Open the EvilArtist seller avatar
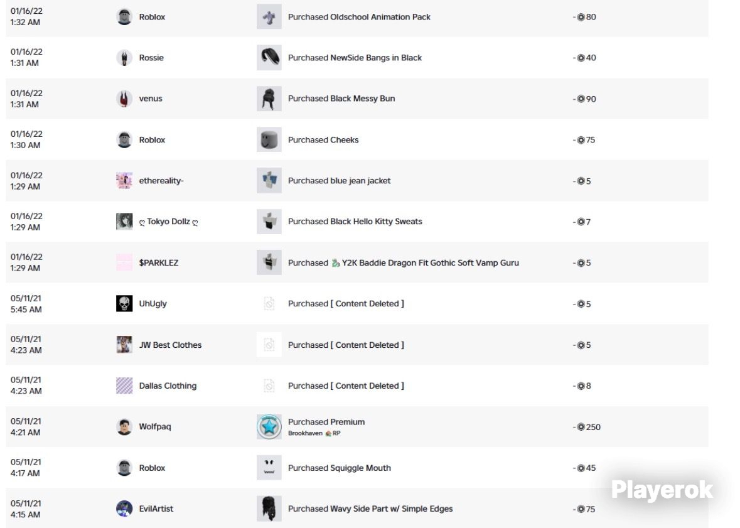 [x=124, y=509]
